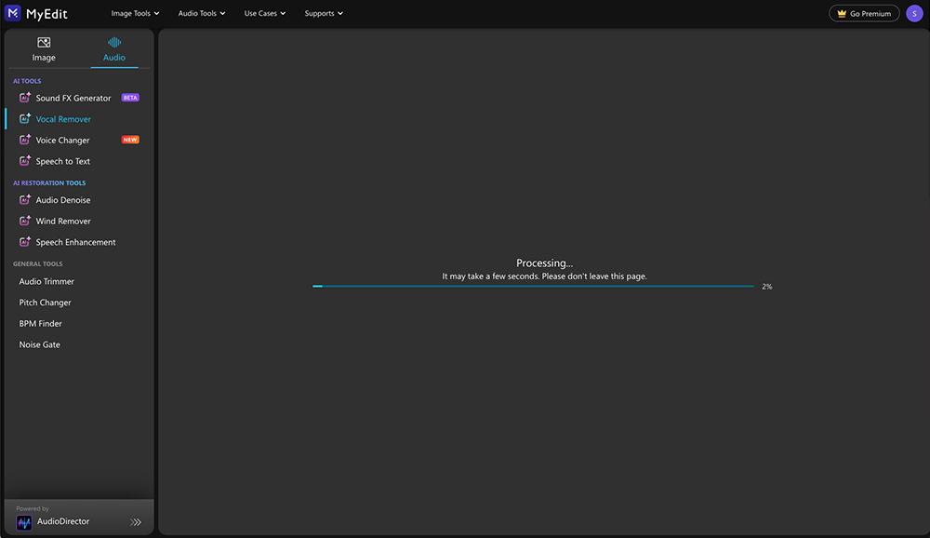Open Speech Enhancement tool
The image size is (930, 538).
pos(76,242)
